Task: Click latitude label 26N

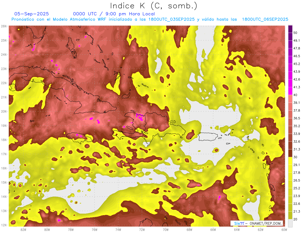Action: click(x=4, y=26)
